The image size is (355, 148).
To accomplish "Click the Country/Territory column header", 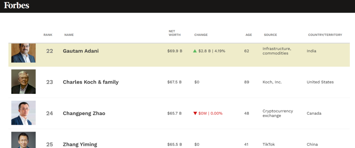I will pyautogui.click(x=325, y=35).
